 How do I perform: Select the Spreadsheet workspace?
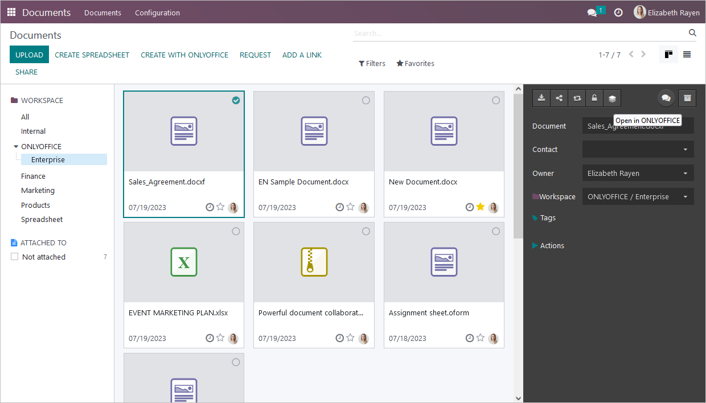tap(42, 219)
